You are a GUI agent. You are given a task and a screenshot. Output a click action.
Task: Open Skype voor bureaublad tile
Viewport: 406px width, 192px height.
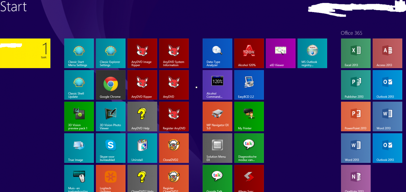click(x=111, y=148)
